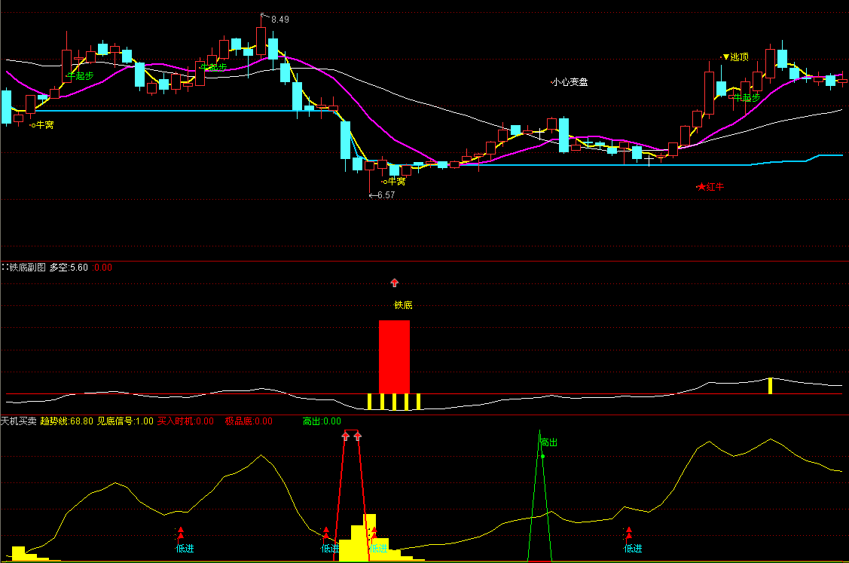Click the 多空:5.60 legend value
Image resolution: width=849 pixels, height=563 pixels.
coord(69,267)
